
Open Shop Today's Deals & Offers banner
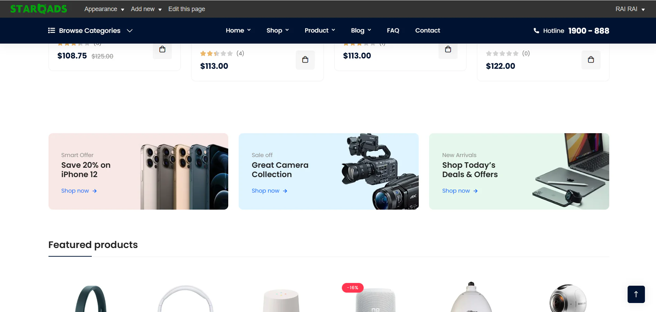[519, 171]
